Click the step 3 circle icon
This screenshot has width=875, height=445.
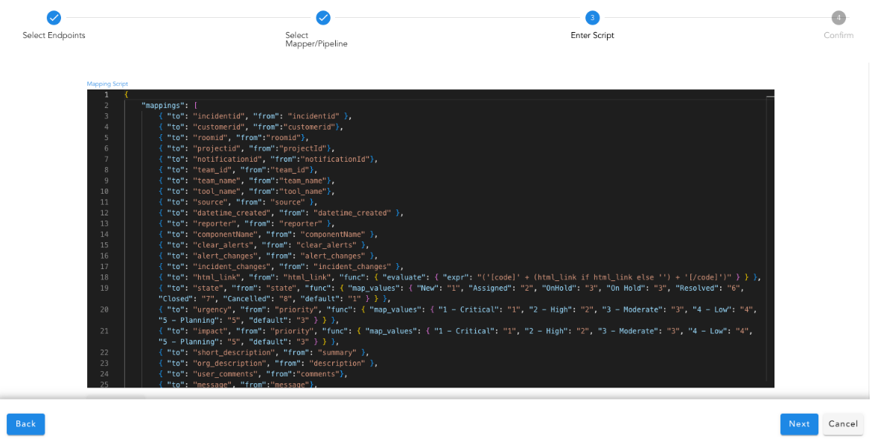[592, 18]
